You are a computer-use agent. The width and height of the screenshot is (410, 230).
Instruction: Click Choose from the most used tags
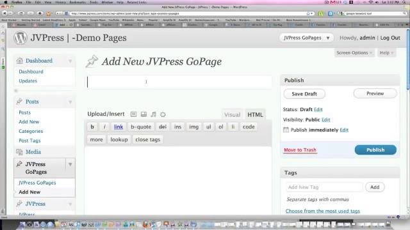323,211
